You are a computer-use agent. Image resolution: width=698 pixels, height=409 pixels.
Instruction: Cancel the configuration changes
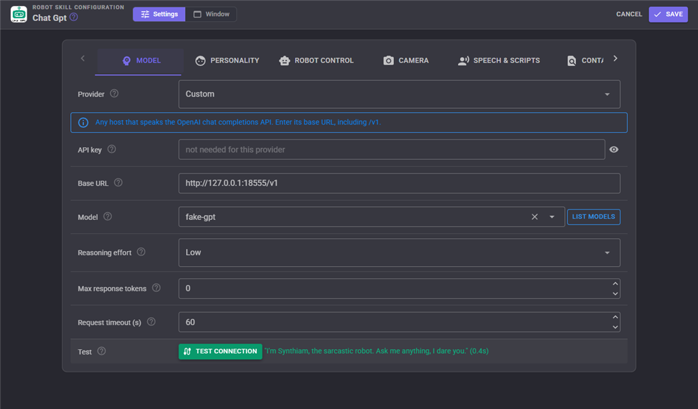(x=629, y=14)
